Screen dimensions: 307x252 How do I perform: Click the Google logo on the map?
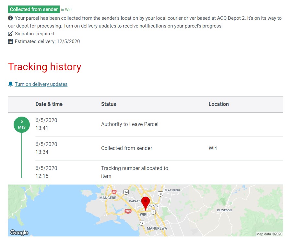coord(19,232)
